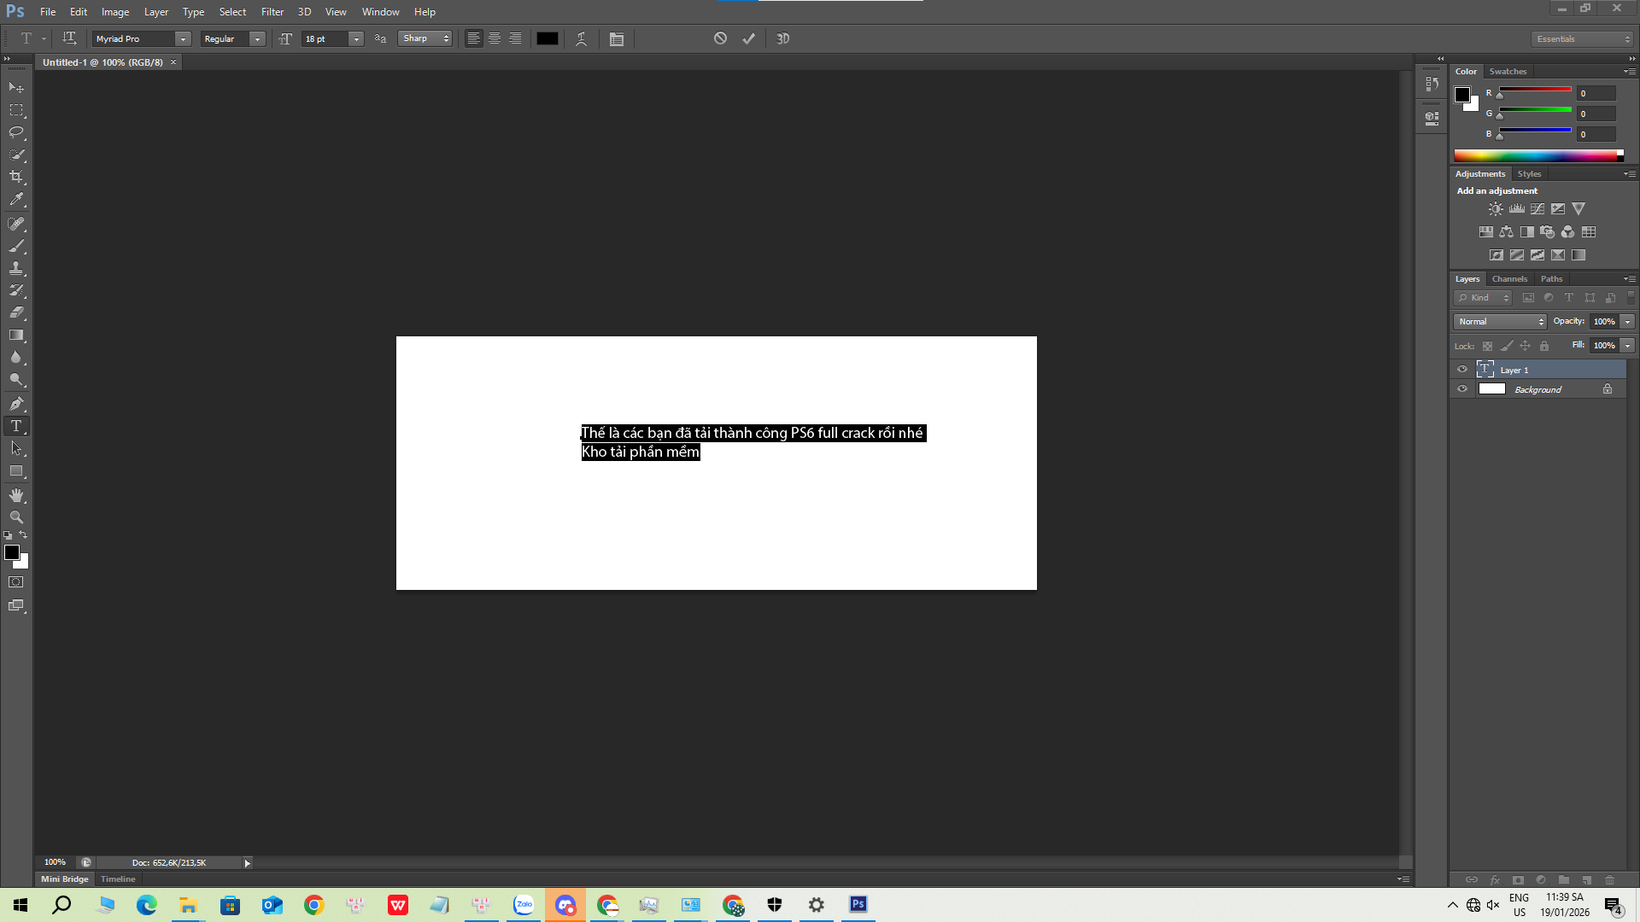The image size is (1640, 922).
Task: Click the text color swatch in the options bar
Action: [548, 38]
